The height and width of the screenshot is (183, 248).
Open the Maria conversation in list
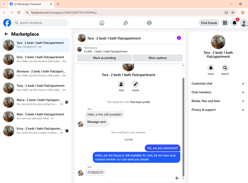pos(36,102)
